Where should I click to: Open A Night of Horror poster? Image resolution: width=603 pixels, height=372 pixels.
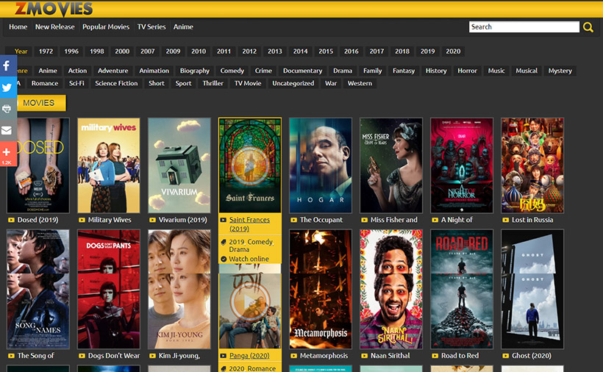462,165
